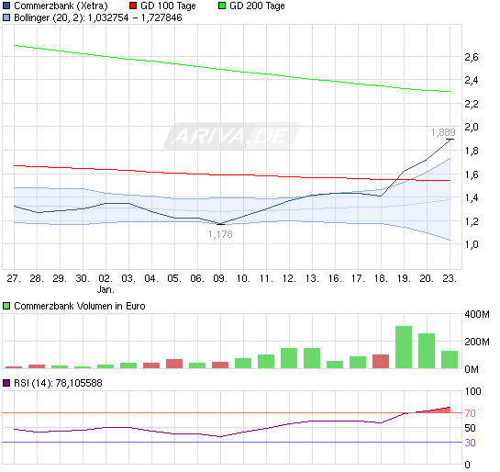Click the 200M volume axis label
500x472 pixels.
(x=477, y=342)
